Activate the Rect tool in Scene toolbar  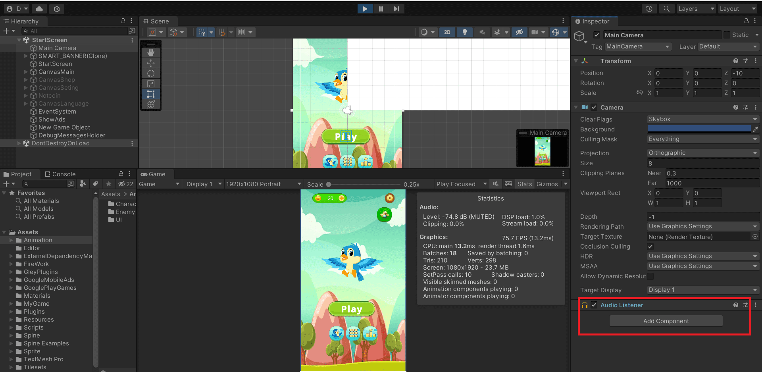coord(151,94)
